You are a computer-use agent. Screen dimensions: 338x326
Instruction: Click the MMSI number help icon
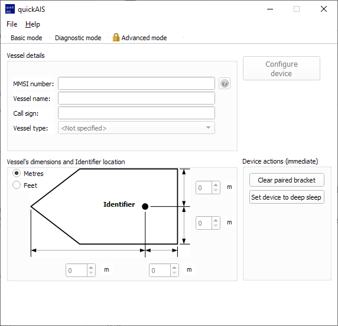pos(225,83)
